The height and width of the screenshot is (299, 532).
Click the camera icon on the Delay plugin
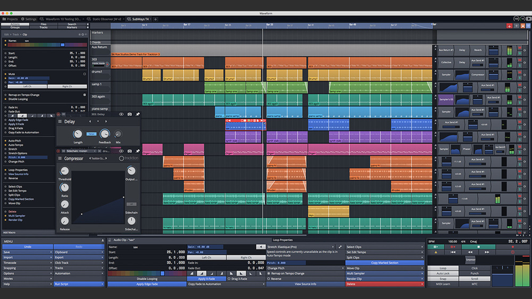[130, 114]
